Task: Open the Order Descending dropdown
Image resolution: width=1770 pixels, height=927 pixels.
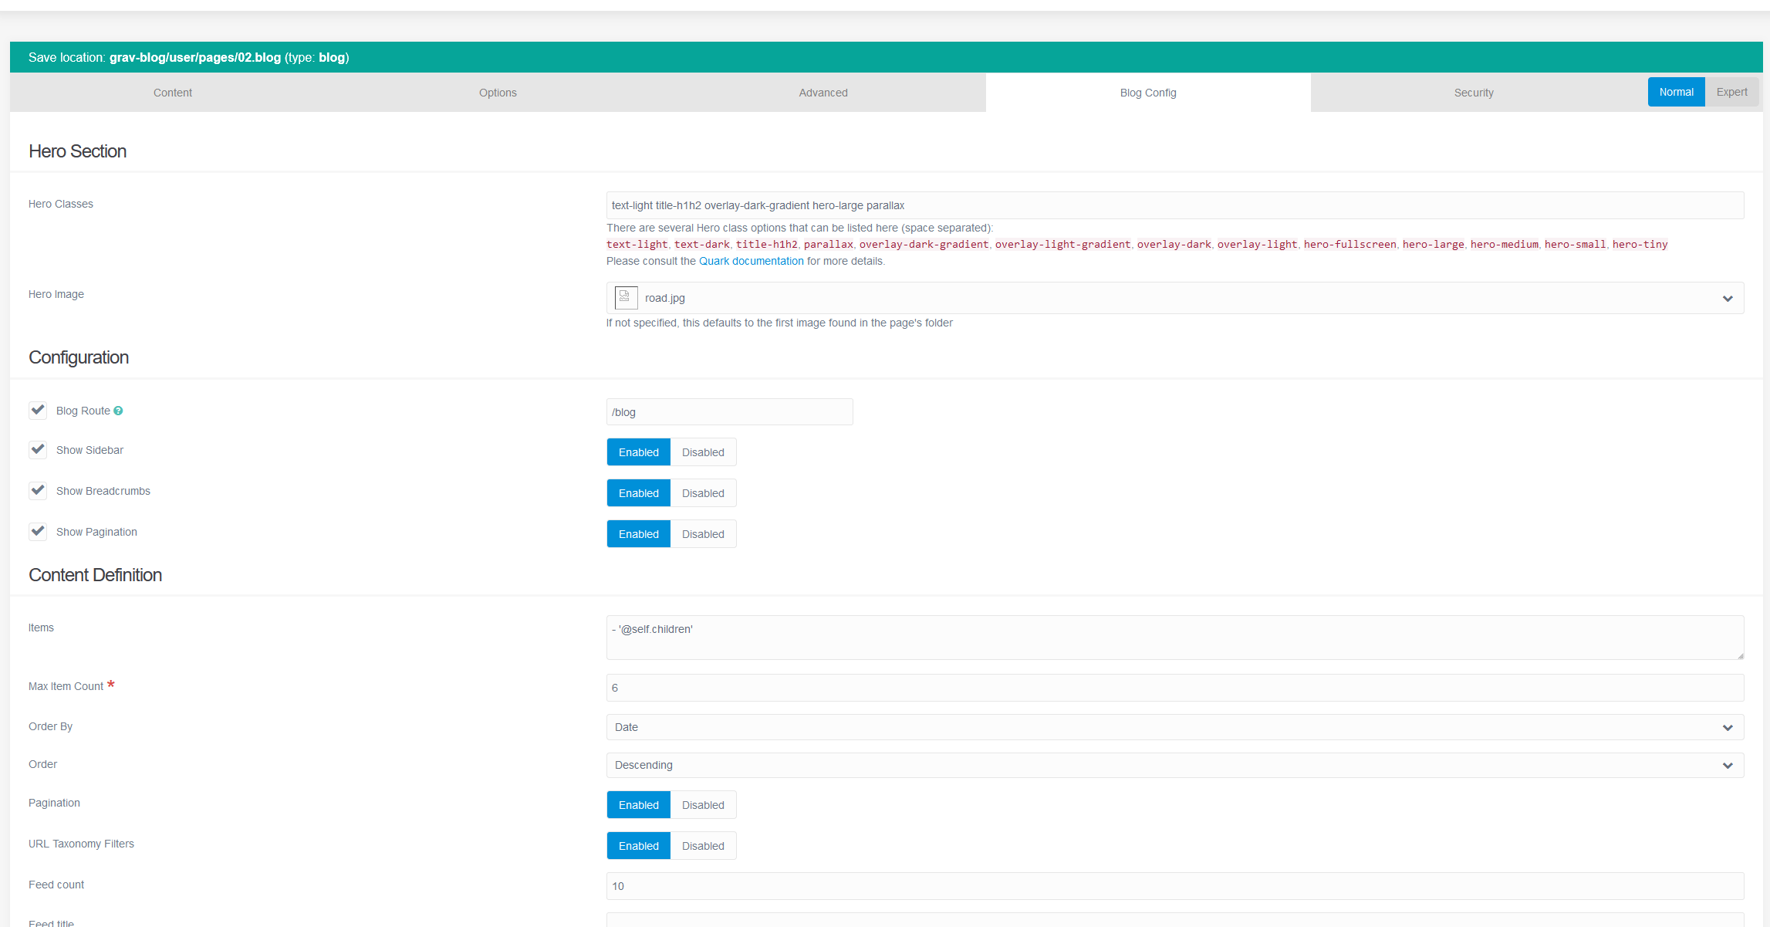Action: 1174,765
